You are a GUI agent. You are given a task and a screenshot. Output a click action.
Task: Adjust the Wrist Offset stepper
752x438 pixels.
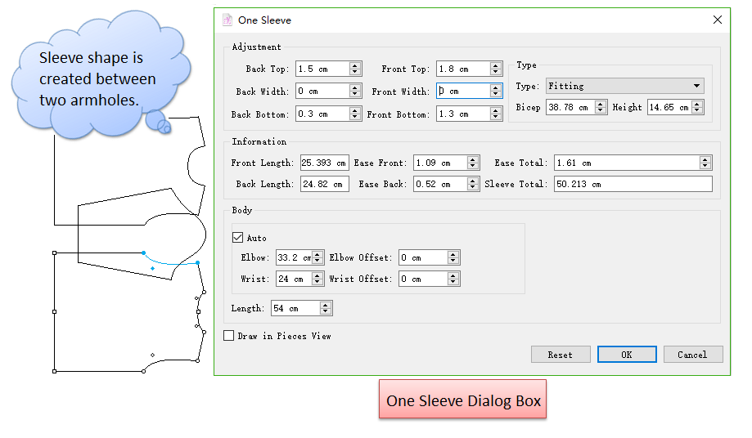tap(453, 279)
